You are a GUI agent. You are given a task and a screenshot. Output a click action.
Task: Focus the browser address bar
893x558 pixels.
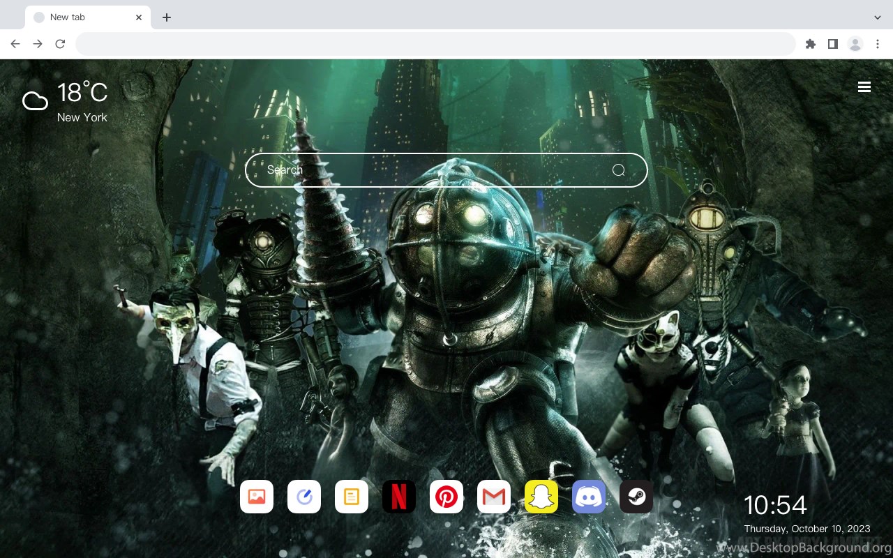[435, 44]
